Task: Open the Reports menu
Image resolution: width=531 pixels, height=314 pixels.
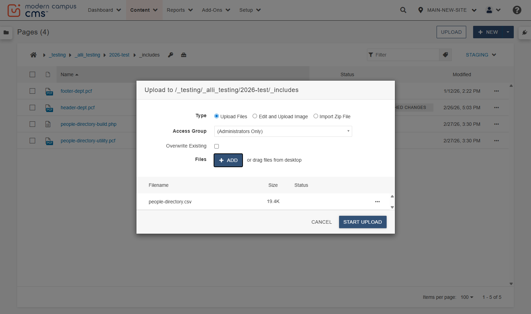Action: click(180, 10)
